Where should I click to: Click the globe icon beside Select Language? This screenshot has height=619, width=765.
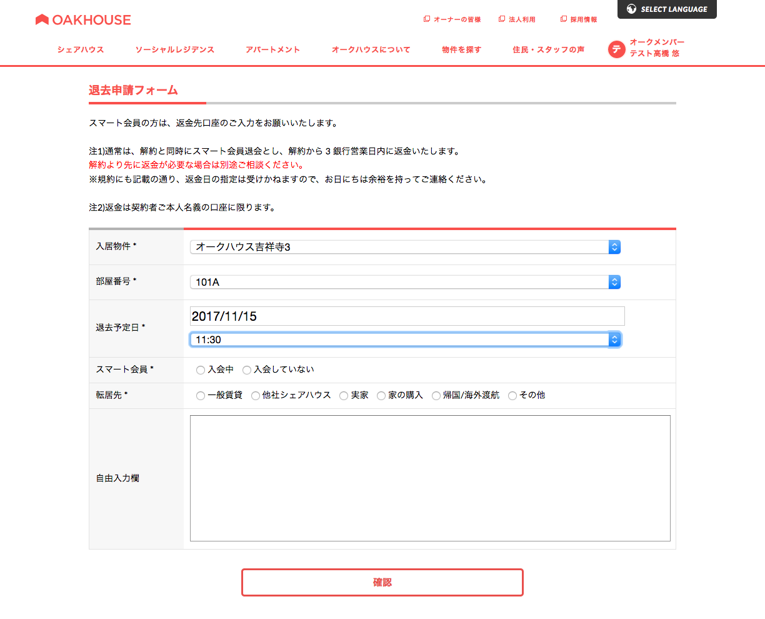pyautogui.click(x=631, y=9)
